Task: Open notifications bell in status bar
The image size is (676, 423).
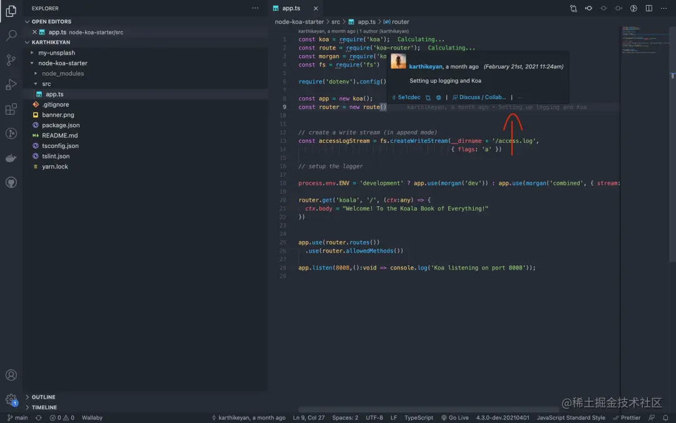Action: [665, 417]
